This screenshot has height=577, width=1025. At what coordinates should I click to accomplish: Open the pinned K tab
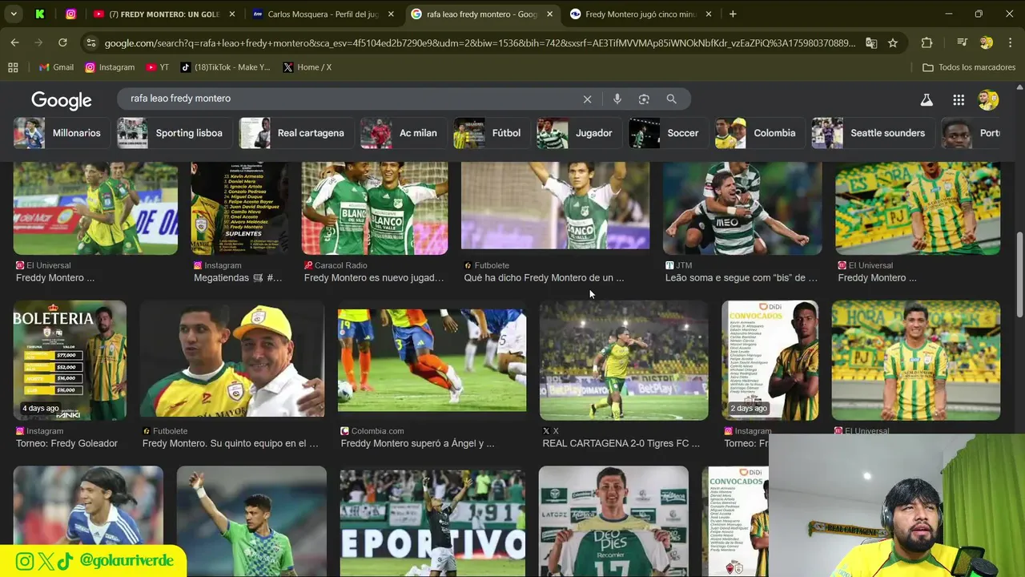click(x=40, y=14)
